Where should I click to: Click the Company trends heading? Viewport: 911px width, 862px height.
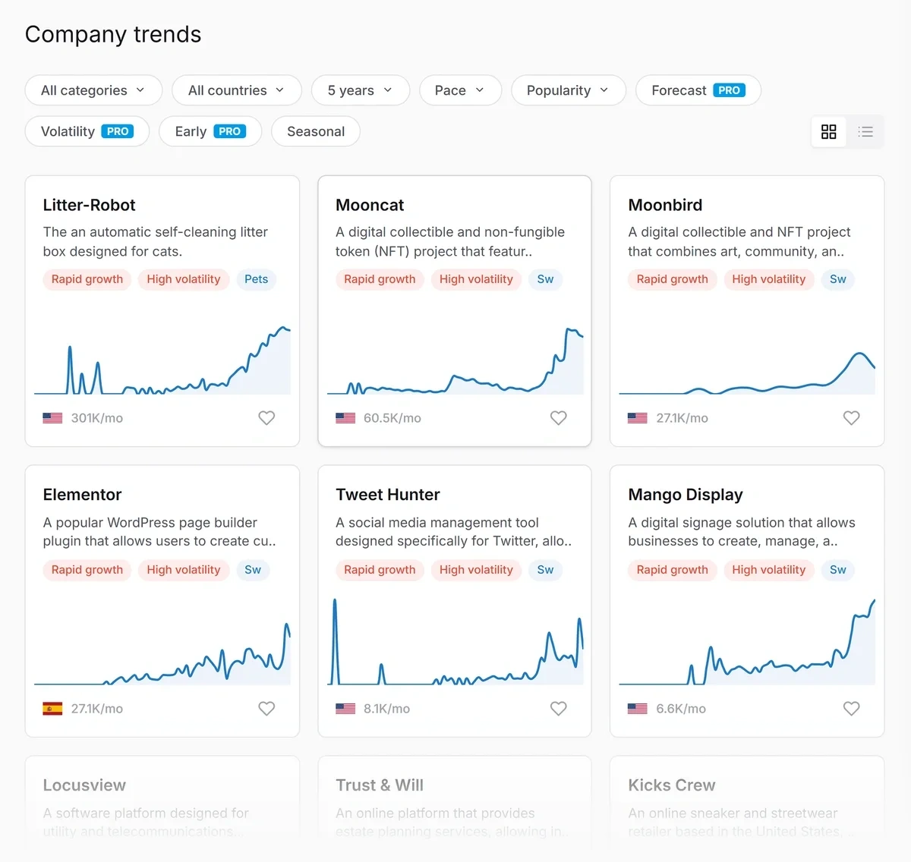[113, 34]
